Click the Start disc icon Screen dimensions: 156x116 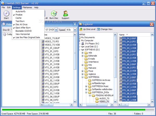[x=6, y=14]
